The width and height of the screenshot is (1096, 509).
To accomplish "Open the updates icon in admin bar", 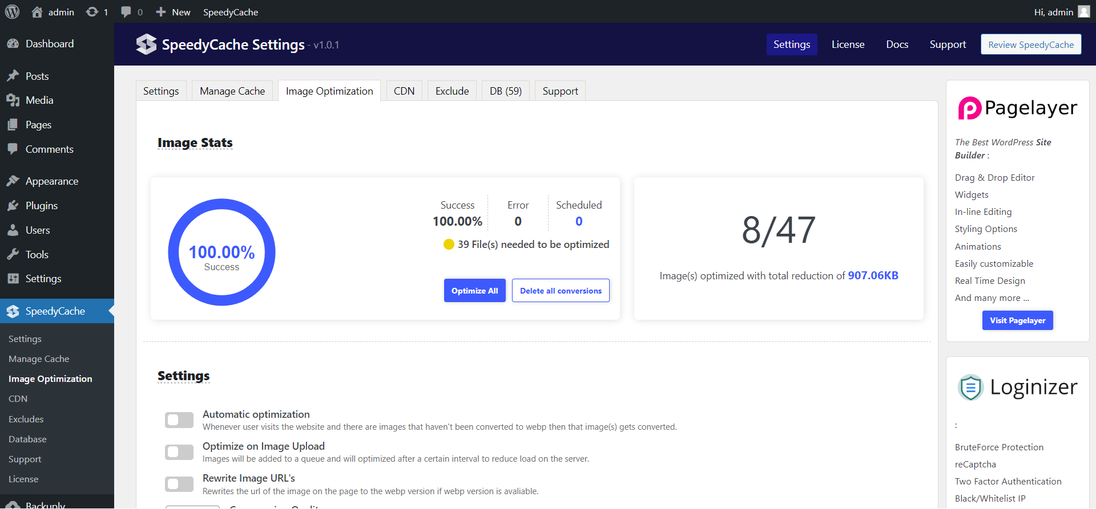I will pos(92,12).
